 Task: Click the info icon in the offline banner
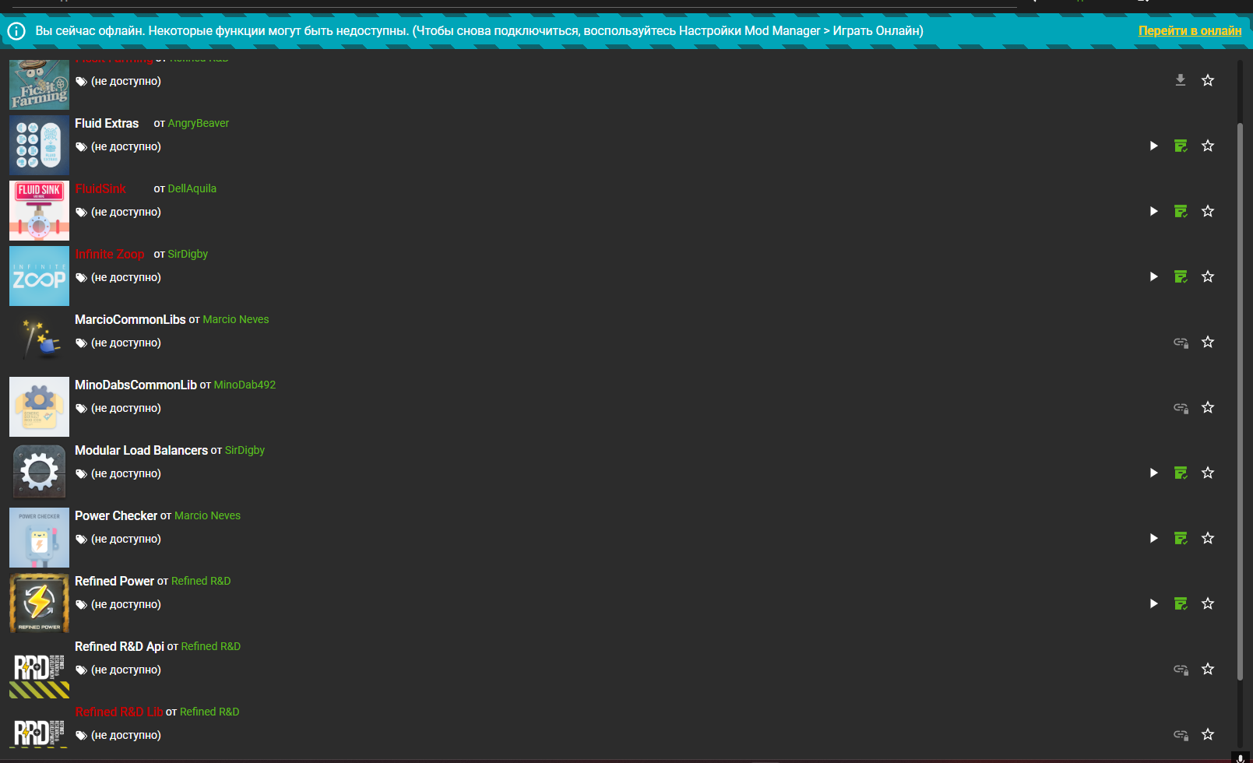[x=16, y=31]
